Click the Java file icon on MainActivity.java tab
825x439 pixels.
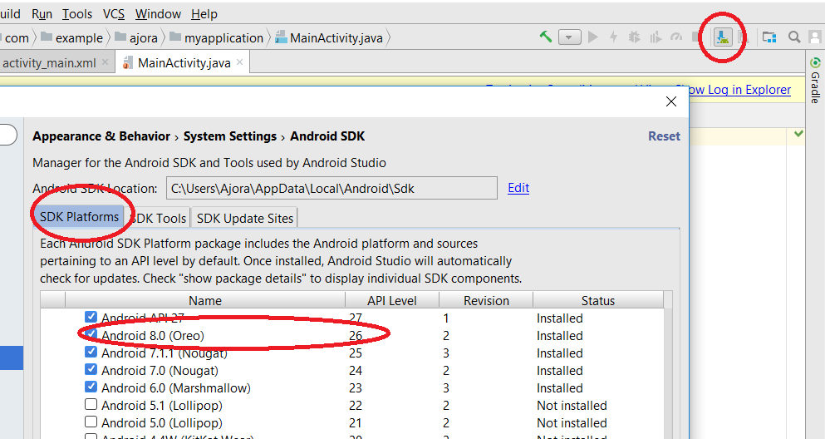pos(127,63)
